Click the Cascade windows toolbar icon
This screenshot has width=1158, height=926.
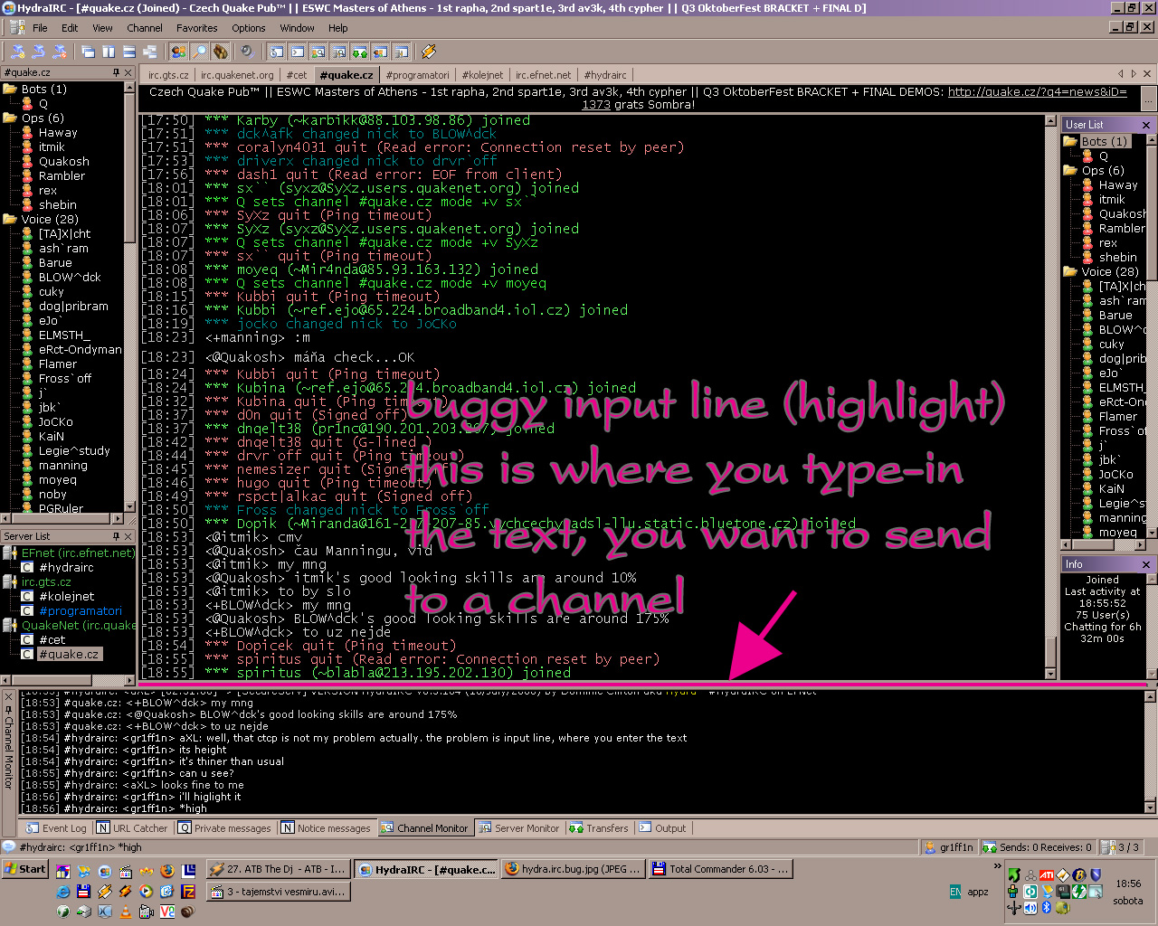coord(88,52)
